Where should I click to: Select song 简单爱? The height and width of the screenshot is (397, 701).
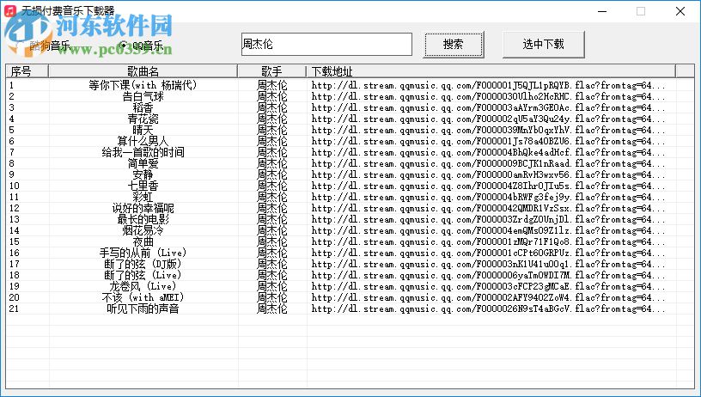coord(143,163)
